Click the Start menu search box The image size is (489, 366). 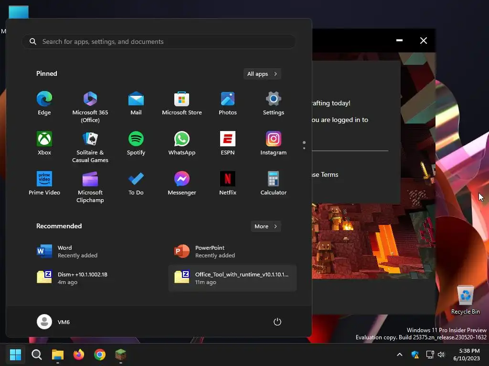point(159,41)
